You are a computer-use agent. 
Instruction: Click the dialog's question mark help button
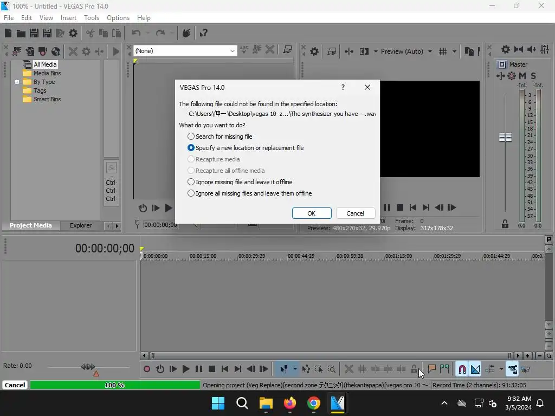pos(343,87)
